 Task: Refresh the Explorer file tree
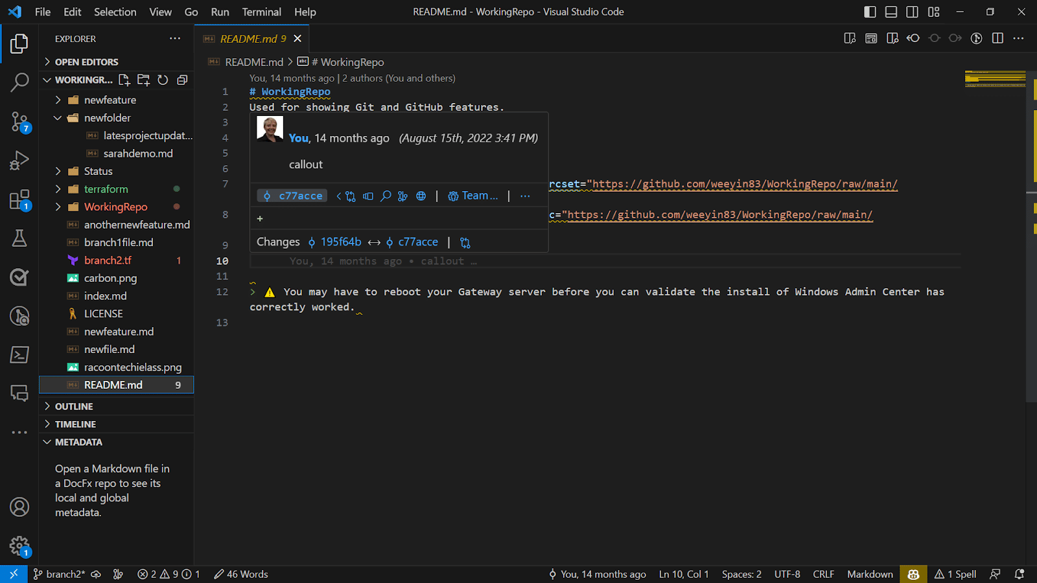[x=163, y=80]
